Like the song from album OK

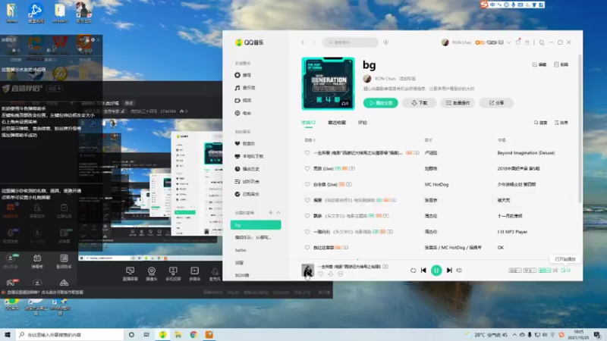coord(307,248)
